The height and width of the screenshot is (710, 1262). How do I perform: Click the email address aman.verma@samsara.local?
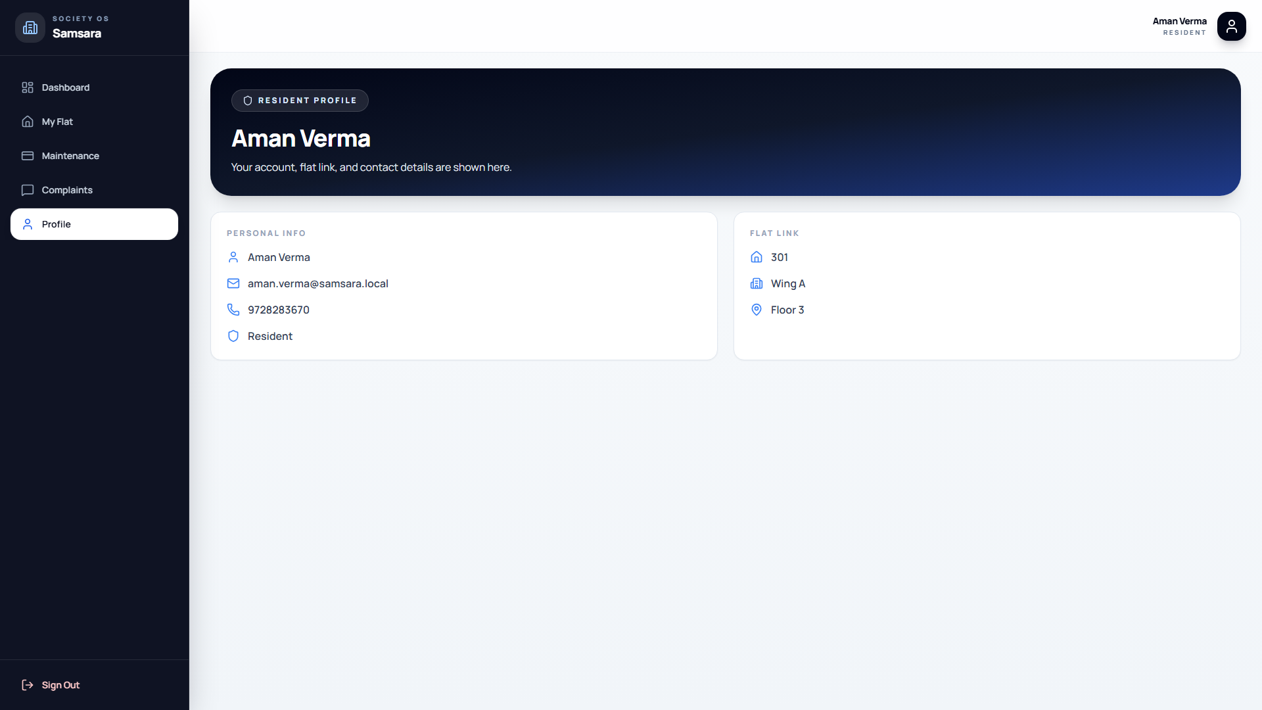[x=317, y=283]
